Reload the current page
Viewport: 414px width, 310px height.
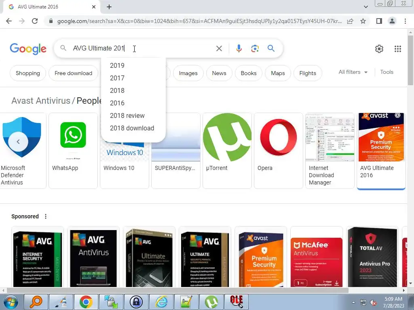[35, 21]
